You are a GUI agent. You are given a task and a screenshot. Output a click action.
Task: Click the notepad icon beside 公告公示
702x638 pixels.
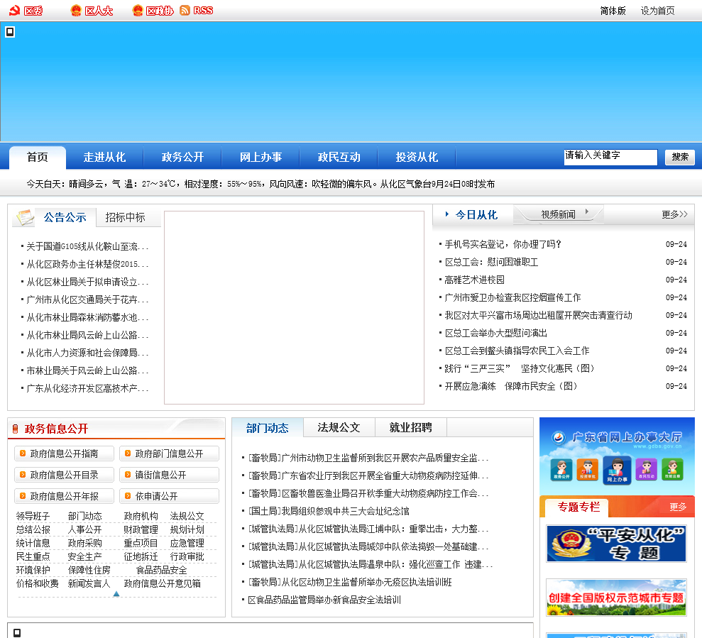pos(25,218)
